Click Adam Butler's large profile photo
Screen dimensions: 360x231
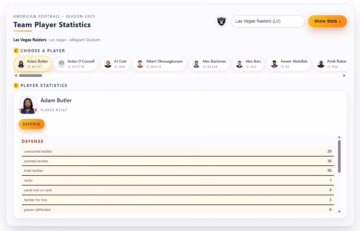click(x=28, y=105)
